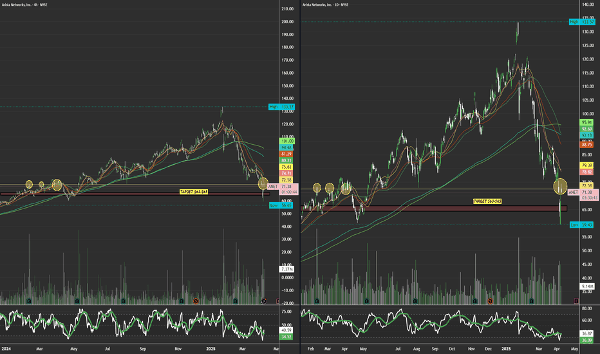Open August 2024 earnings marker on daily chart
Screen dimensions: 600x354
(415, 301)
